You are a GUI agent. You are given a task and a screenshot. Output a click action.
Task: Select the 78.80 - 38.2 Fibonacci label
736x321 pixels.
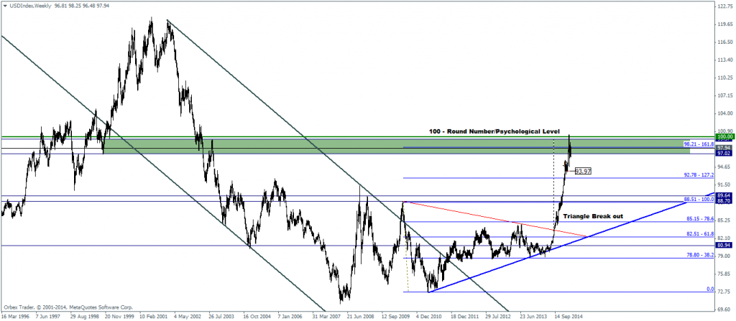(x=699, y=255)
